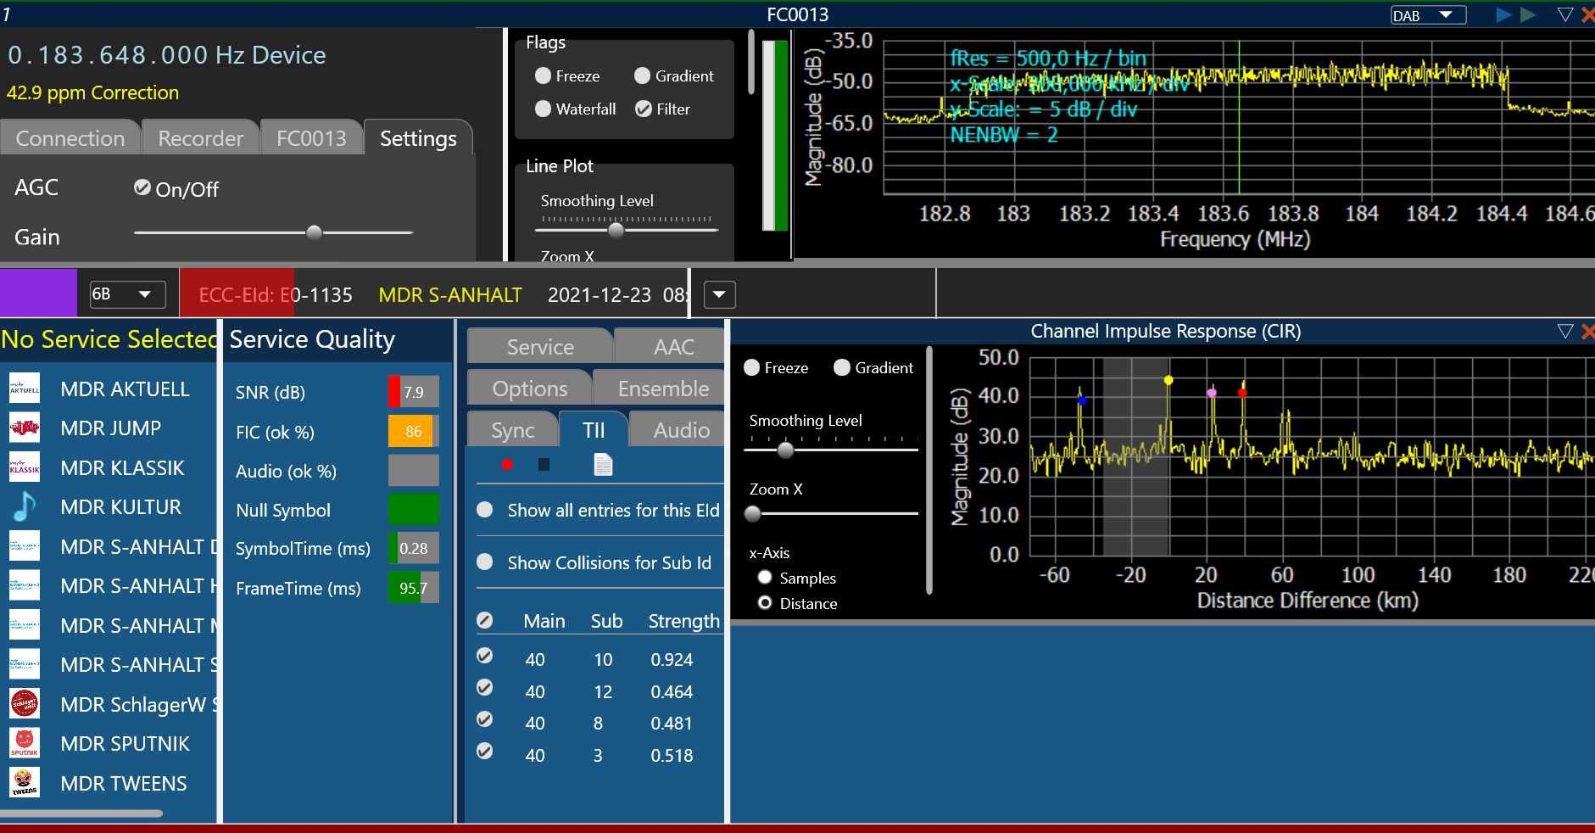Viewport: 1595px width, 833px height.
Task: Select Samples for the CIR x-Axis
Action: [x=765, y=578]
